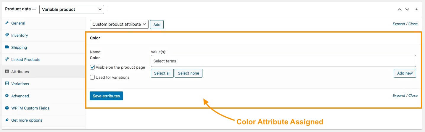
Task: Click the Get more options plug icon
Action: [x=7, y=120]
